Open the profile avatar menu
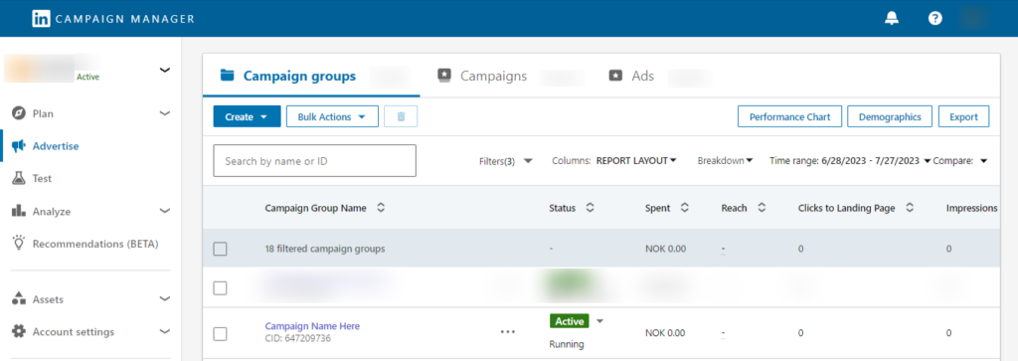 [x=974, y=18]
